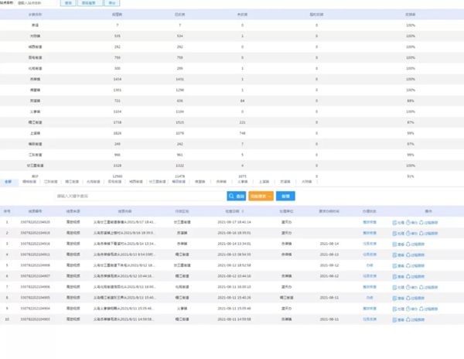
Task: Click the clock urge icon in record 104919 row
Action: [408, 234]
